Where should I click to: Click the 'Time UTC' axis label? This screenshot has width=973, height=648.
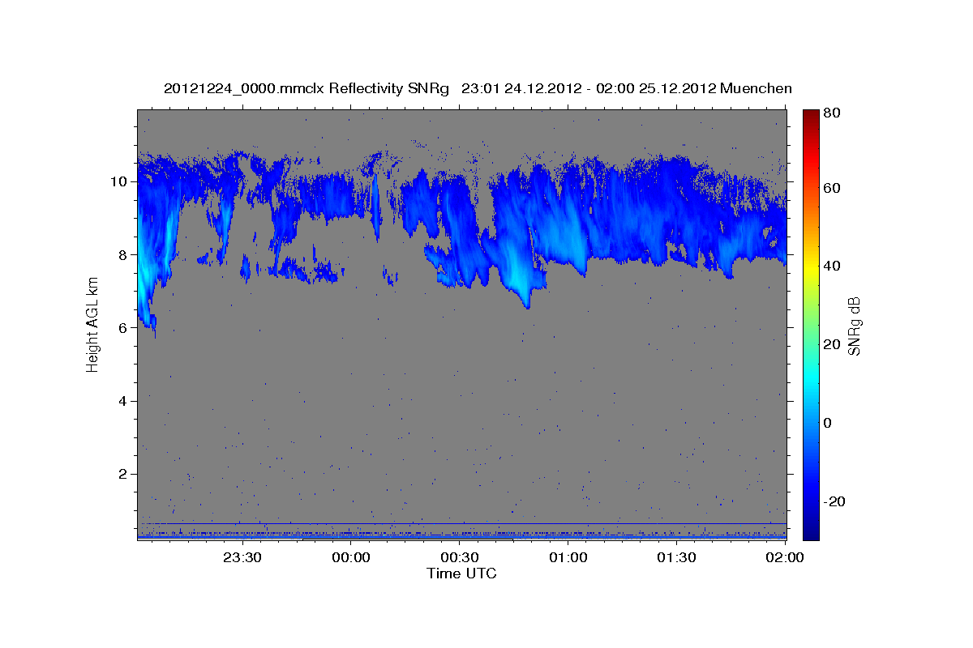[461, 573]
